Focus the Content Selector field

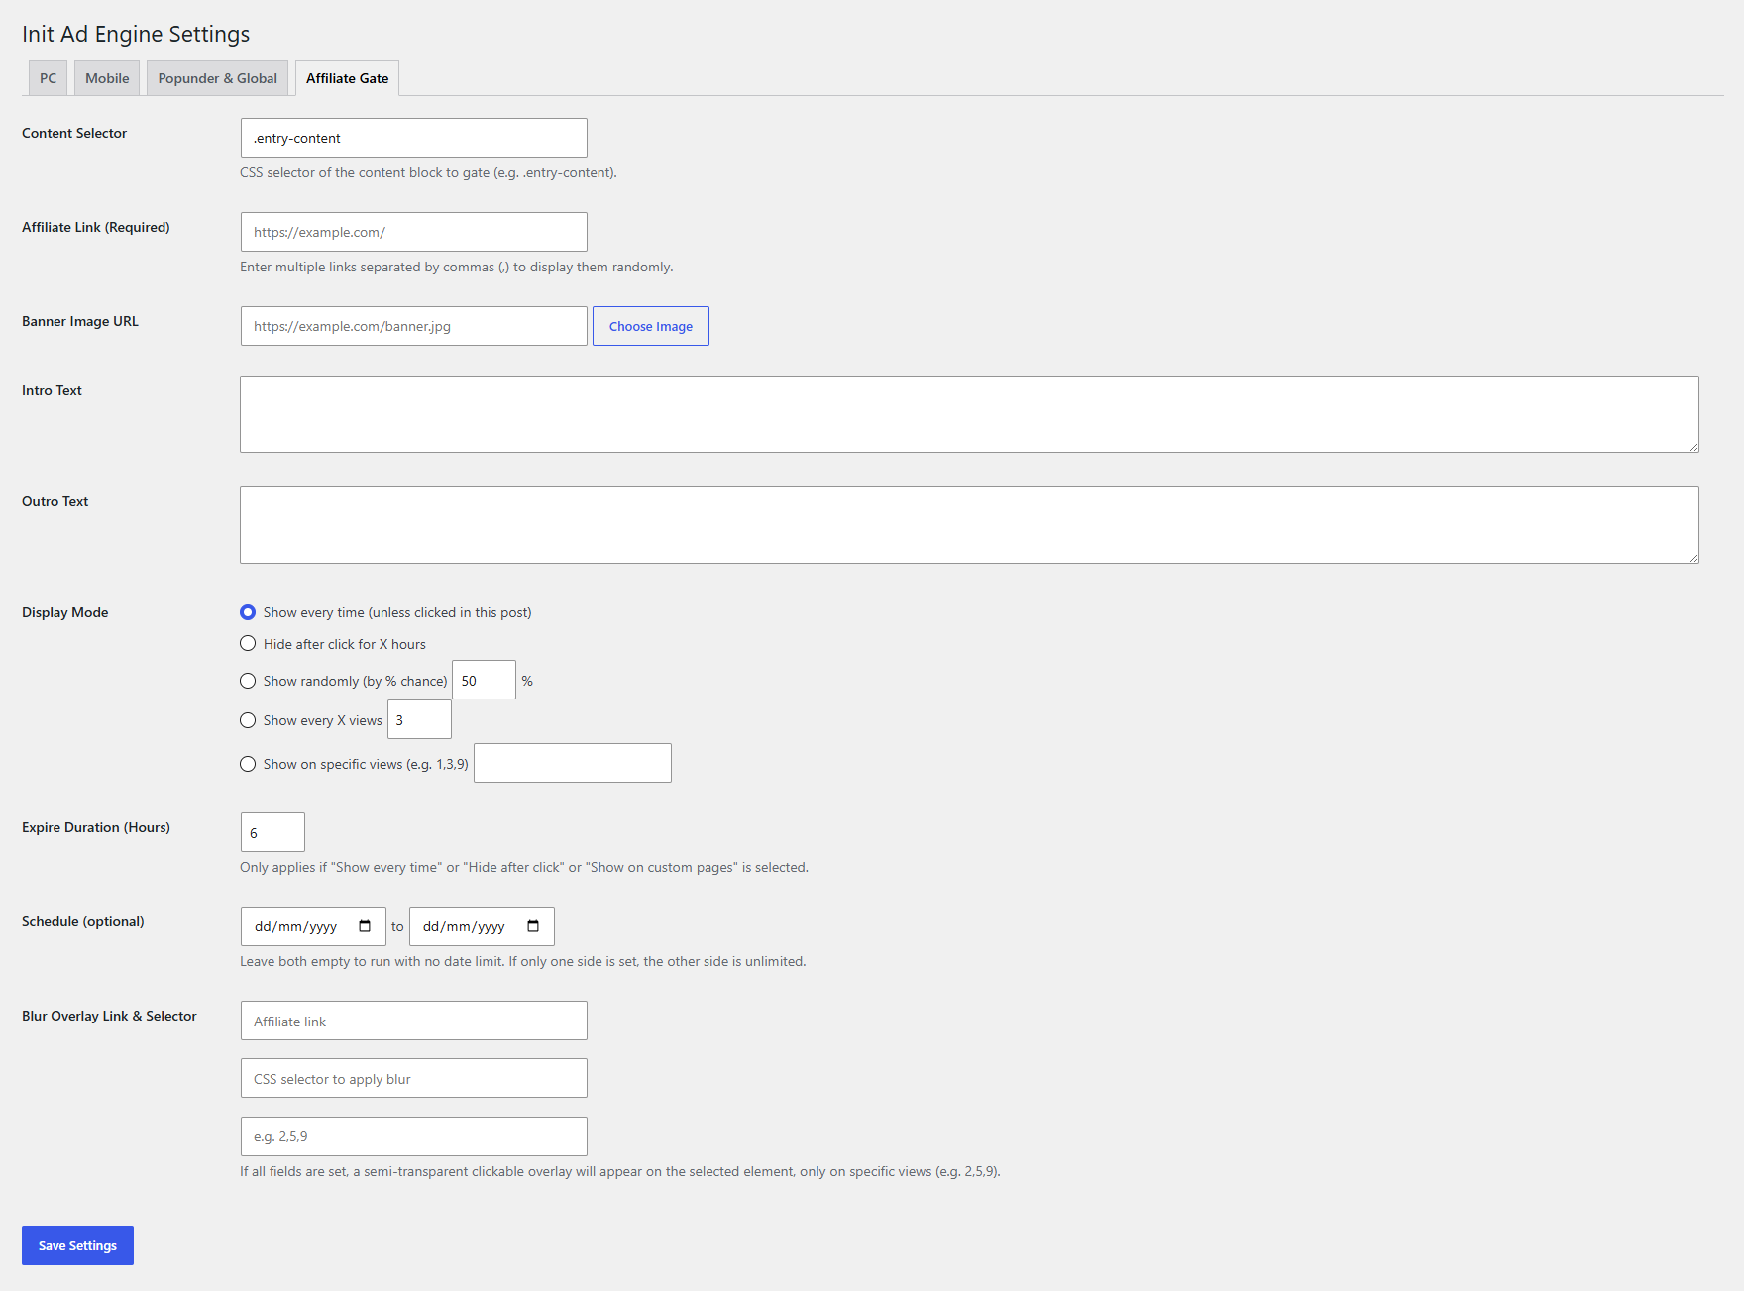[x=413, y=138]
